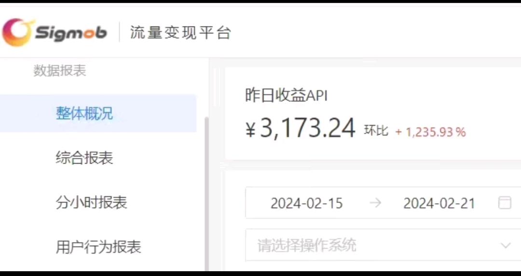Select 分小时报表 in the sidebar
The image size is (521, 276).
(x=91, y=202)
